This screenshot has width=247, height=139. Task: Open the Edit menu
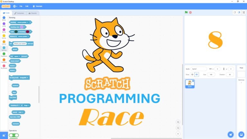27,6
